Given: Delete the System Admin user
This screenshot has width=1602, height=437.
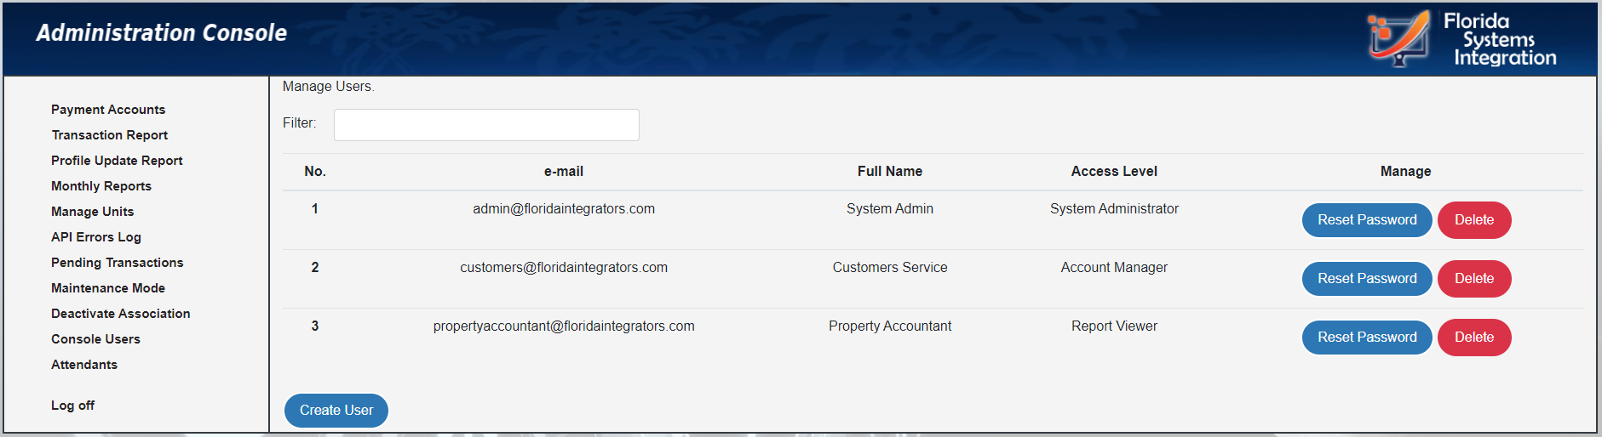Looking at the screenshot, I should pyautogui.click(x=1473, y=220).
